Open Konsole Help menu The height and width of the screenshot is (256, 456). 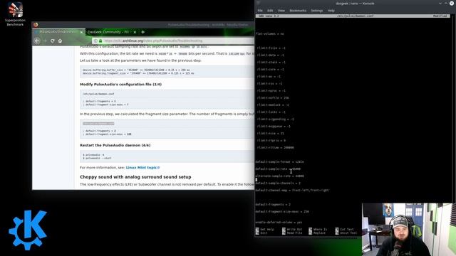(x=331, y=11)
